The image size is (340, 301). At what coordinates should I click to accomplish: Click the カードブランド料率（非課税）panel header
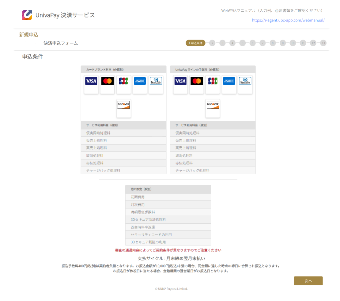coord(124,69)
